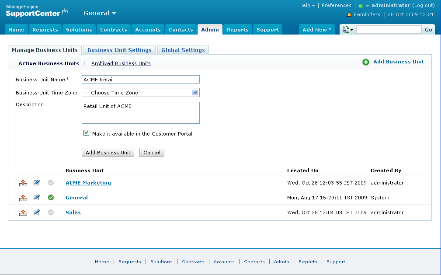The height and width of the screenshot is (275, 441).
Task: Click footer Support link
Action: point(336,261)
